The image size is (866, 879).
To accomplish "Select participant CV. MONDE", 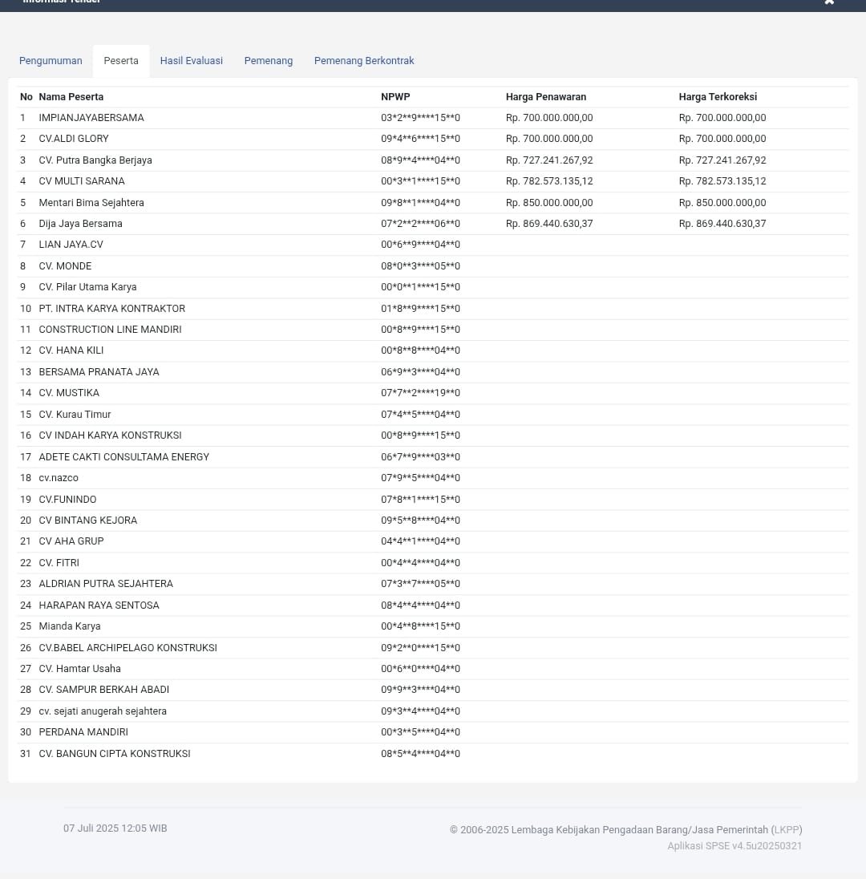I will tap(65, 265).
